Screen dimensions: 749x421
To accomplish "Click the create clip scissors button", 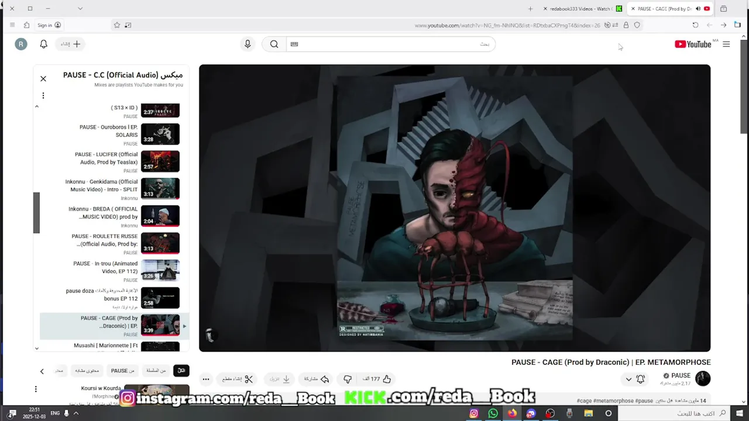I will 238,379.
